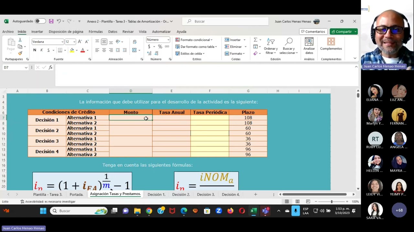
Task: Open Complementos add-ins
Action: [331, 44]
